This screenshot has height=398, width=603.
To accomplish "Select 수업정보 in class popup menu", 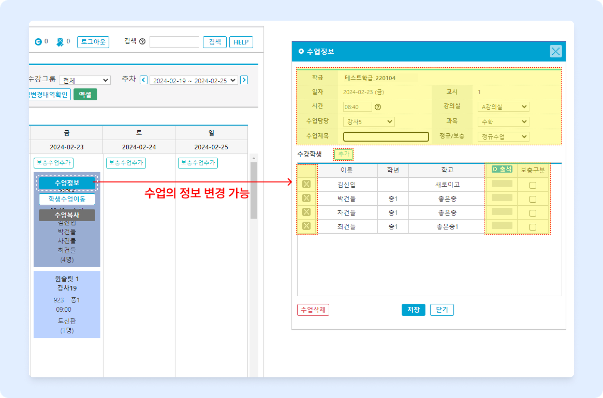I will [67, 183].
